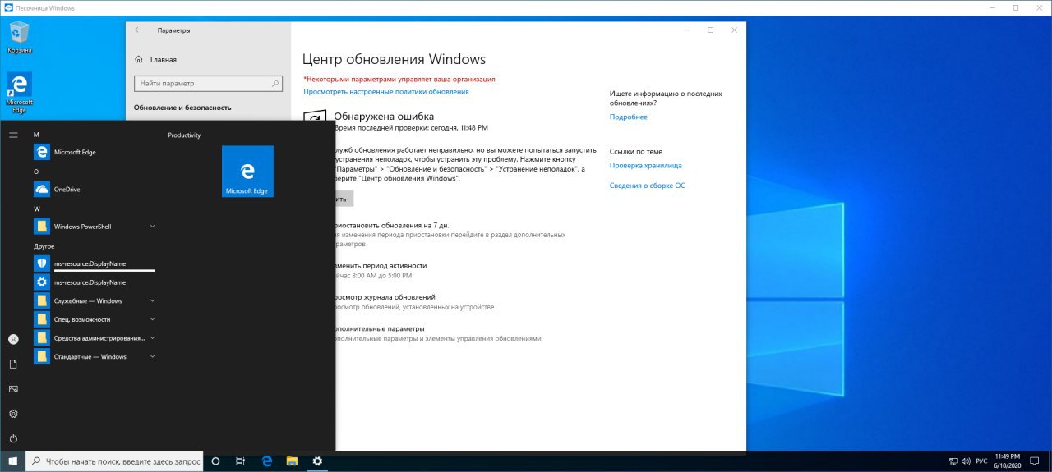1052x472 pixels.
Task: Click the Другое group header
Action: coord(44,246)
